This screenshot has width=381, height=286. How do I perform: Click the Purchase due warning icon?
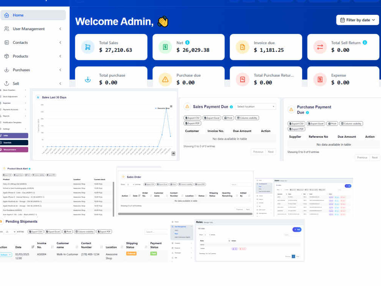pyautogui.click(x=165, y=80)
